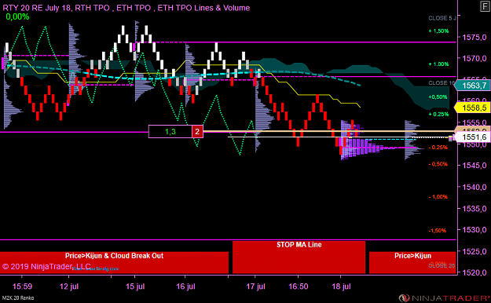
Task: Click the 'Price>Kijun & Cloud Break Out' signal box
Action: click(x=114, y=262)
